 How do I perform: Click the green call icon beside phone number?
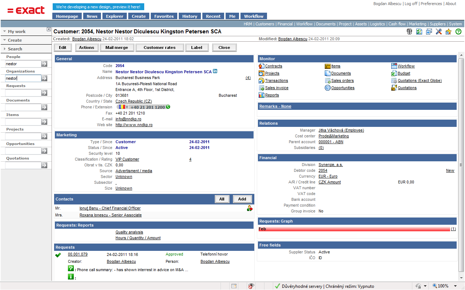coord(168,107)
